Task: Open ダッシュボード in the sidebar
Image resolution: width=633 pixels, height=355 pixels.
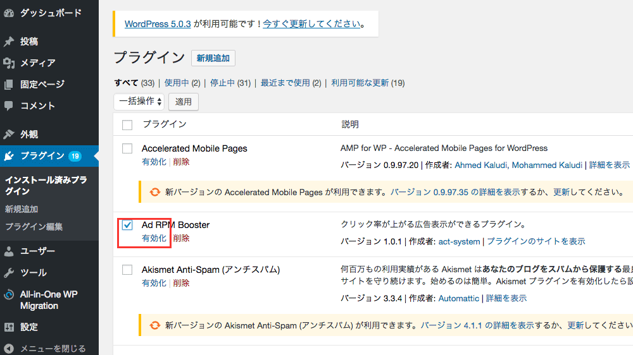Action: 51,13
